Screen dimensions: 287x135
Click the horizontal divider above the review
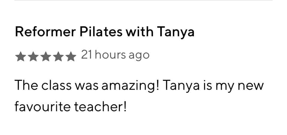(x=143, y=1)
